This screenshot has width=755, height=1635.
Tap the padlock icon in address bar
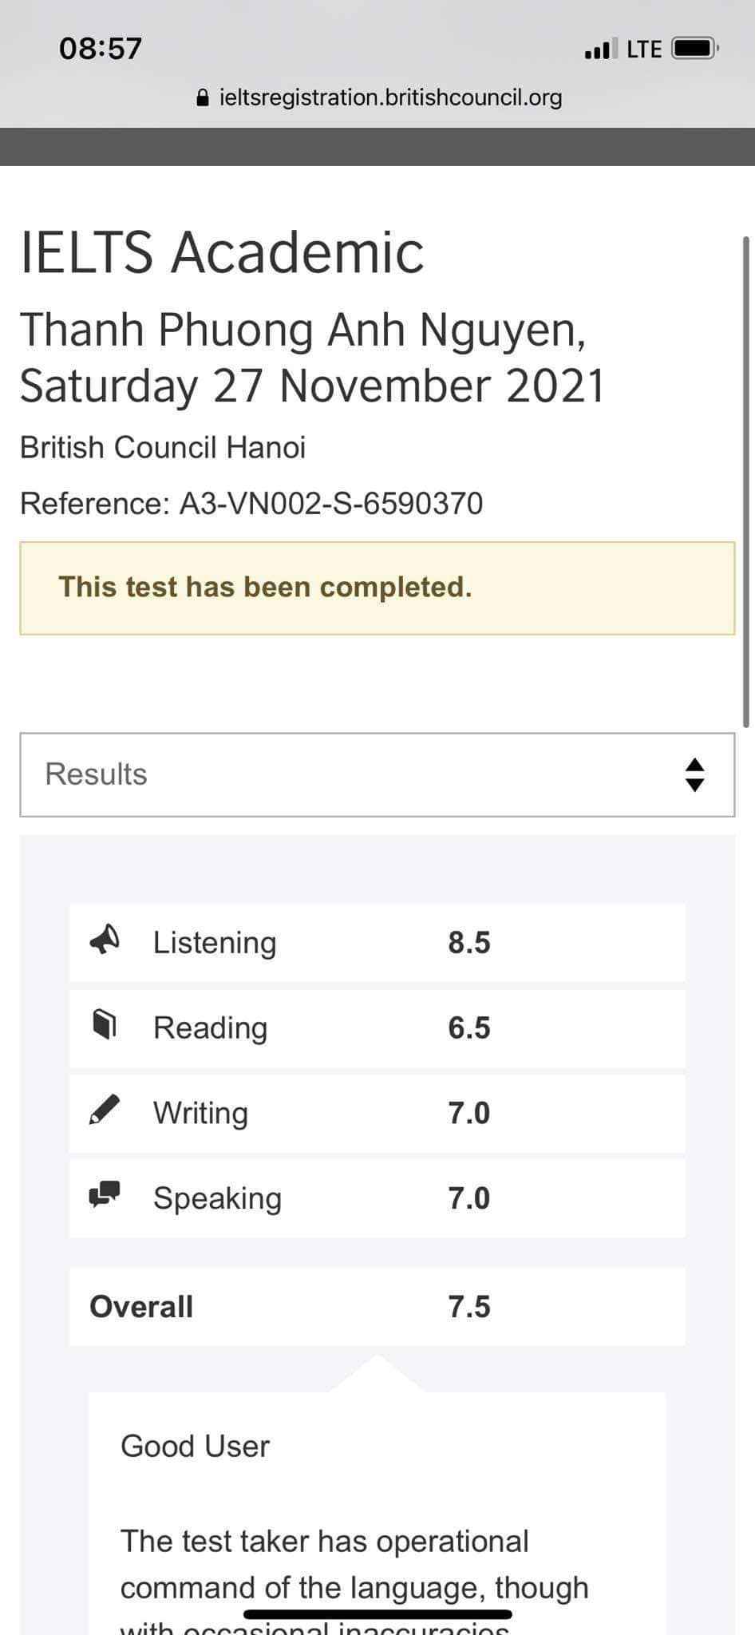coord(203,97)
